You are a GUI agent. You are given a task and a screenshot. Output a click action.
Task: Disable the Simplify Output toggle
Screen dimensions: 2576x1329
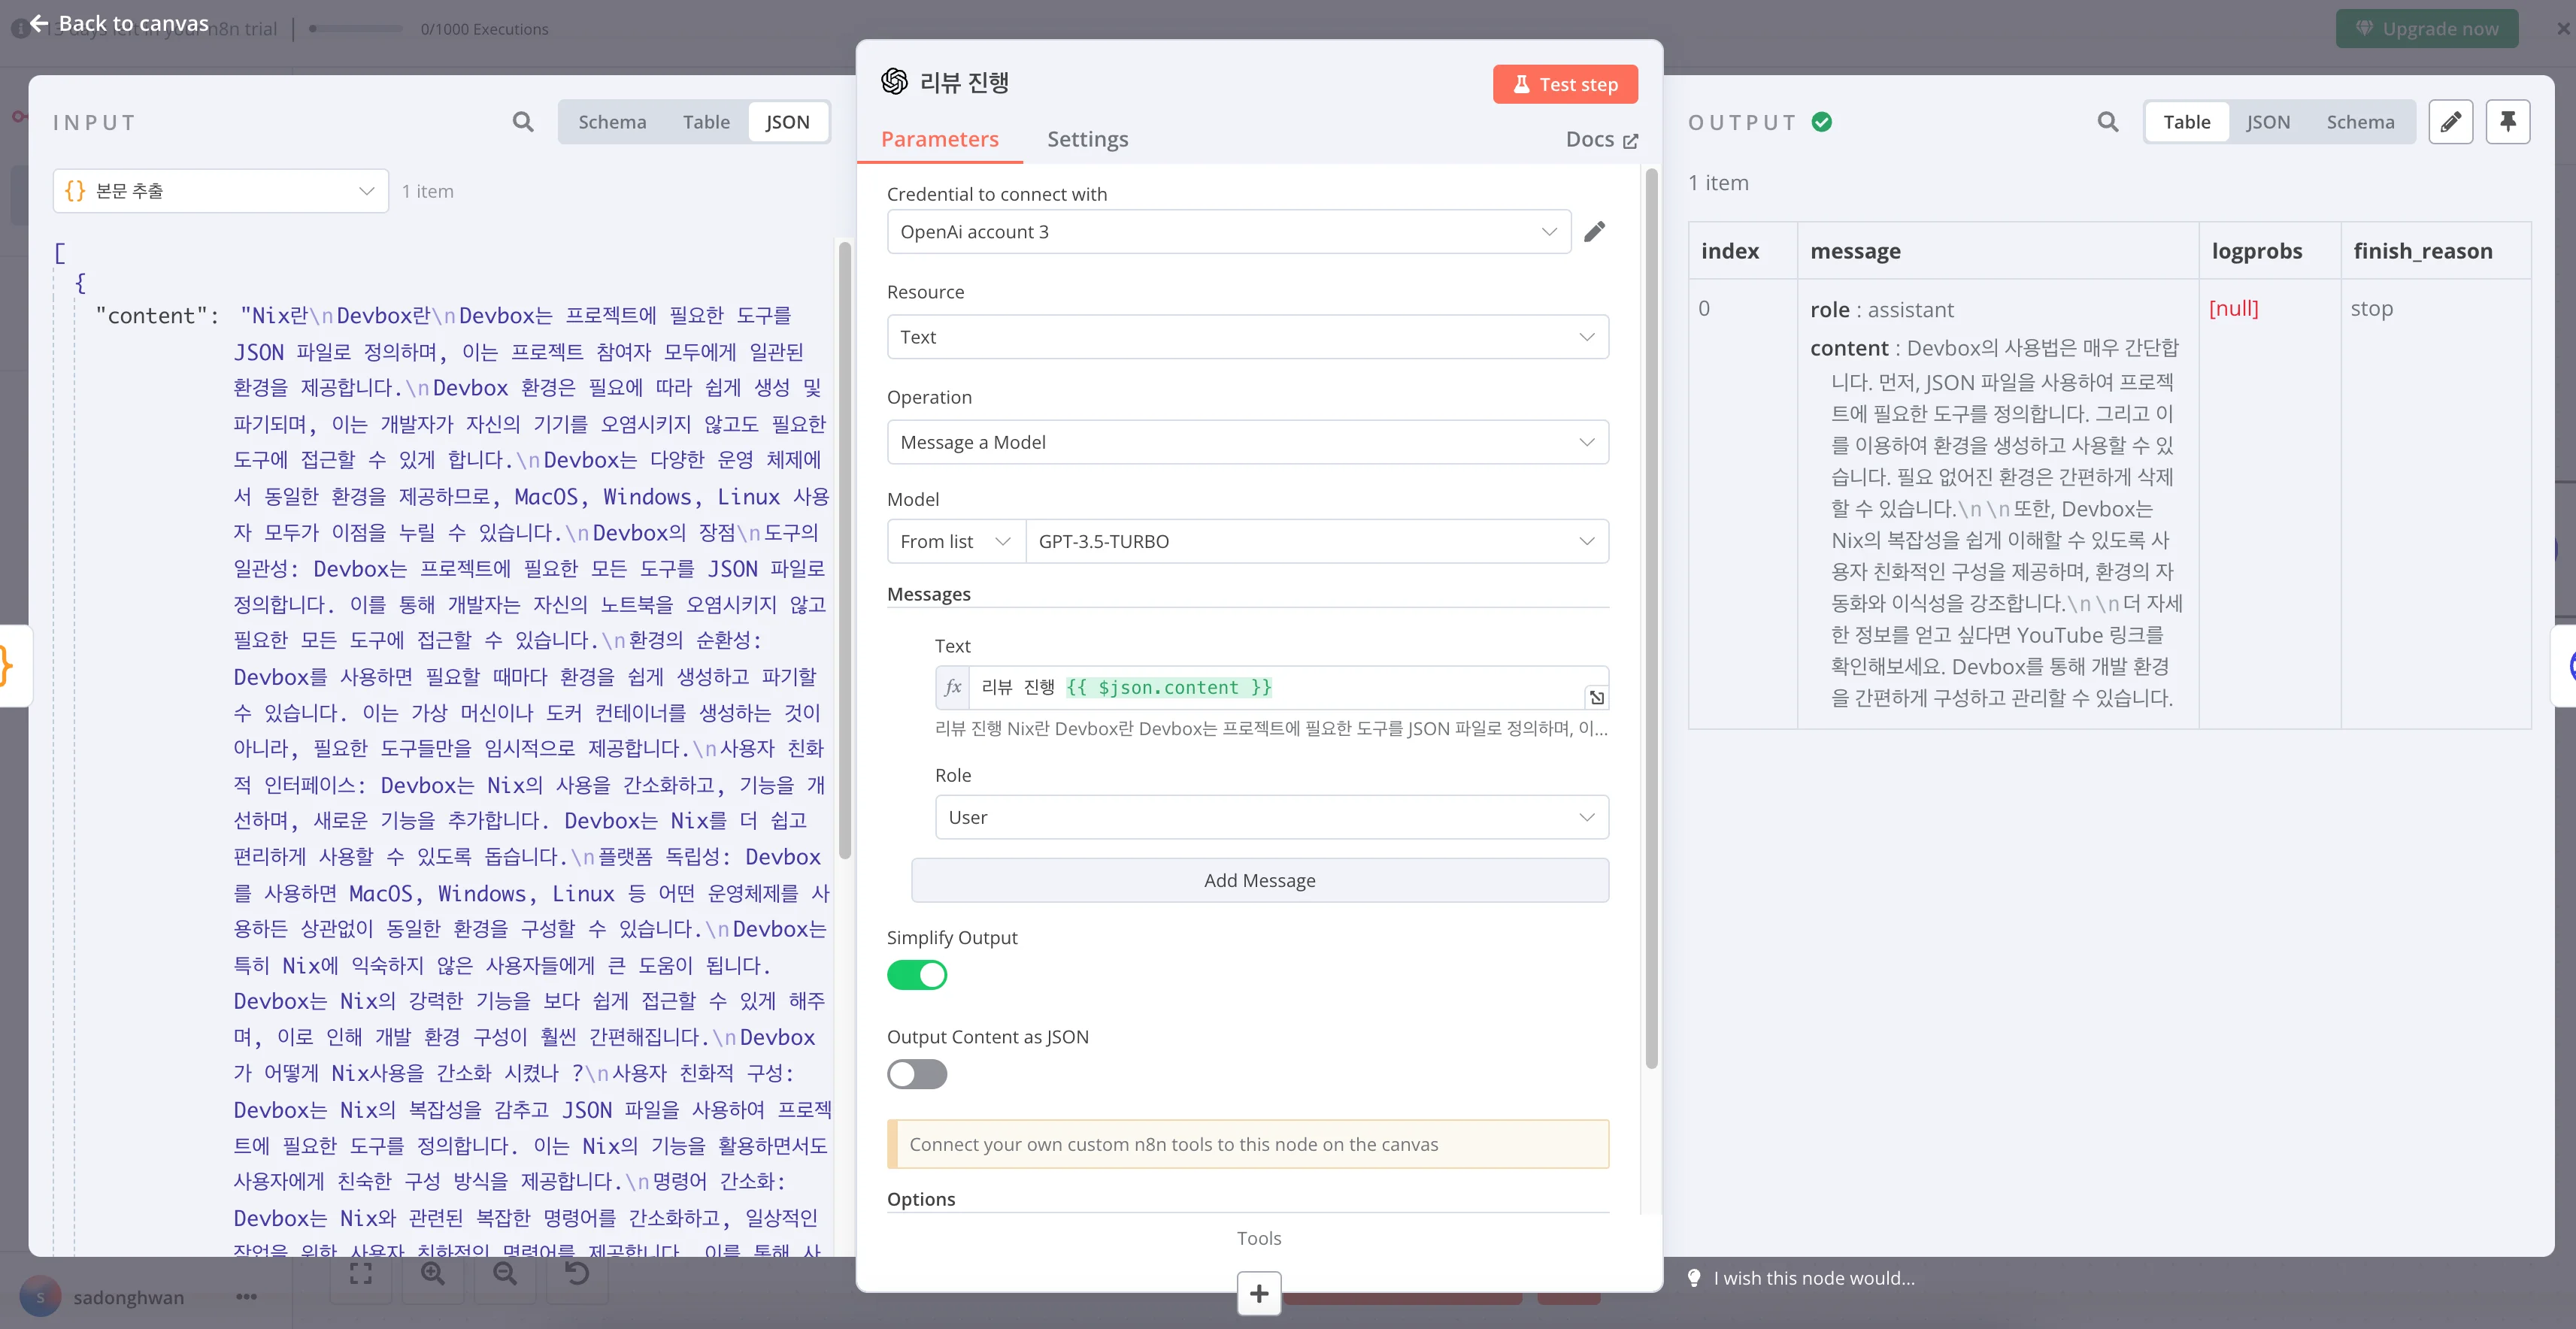coord(917,975)
